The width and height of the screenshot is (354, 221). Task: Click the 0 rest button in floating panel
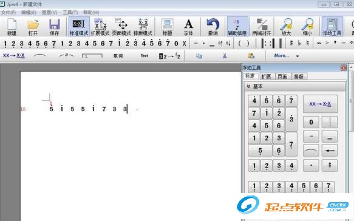click(x=311, y=122)
